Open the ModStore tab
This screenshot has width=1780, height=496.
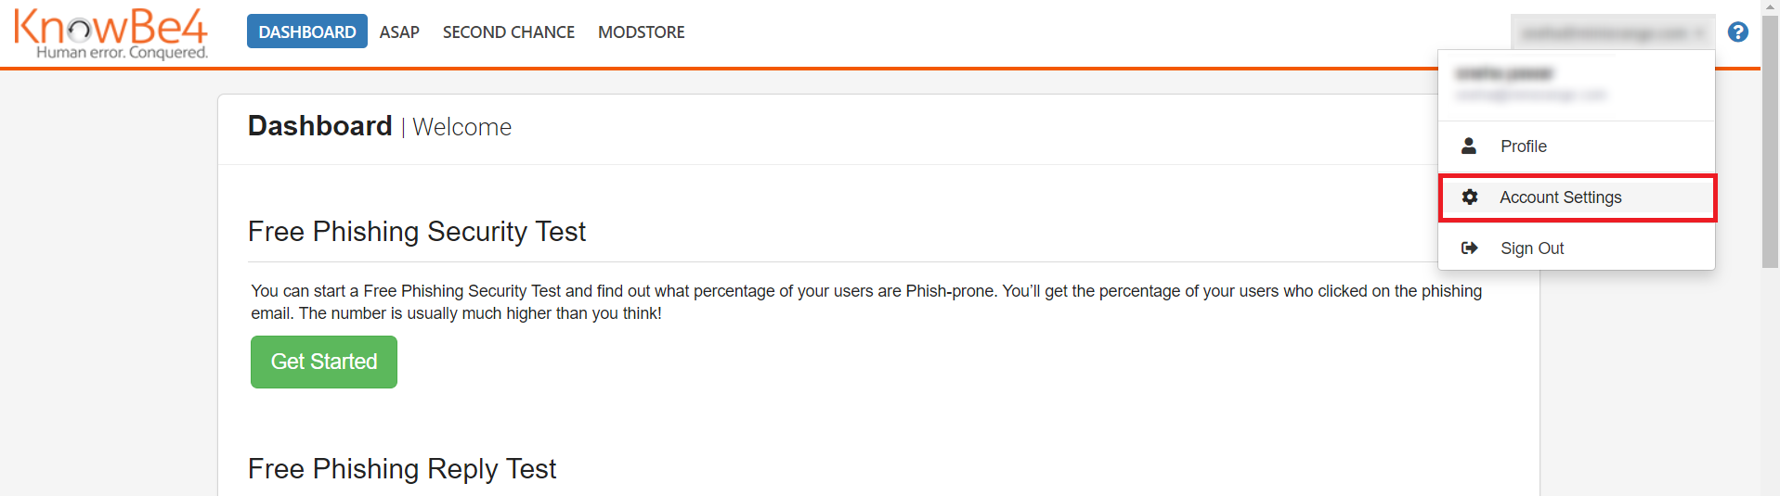coord(641,32)
